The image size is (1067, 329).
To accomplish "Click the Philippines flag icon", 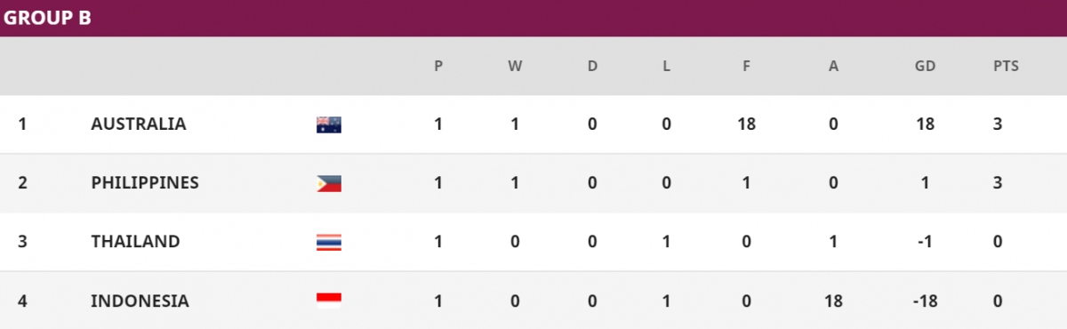I will click(329, 183).
